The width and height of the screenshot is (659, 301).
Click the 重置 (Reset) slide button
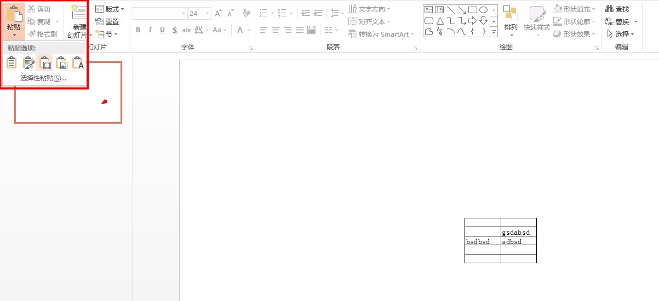(x=107, y=21)
